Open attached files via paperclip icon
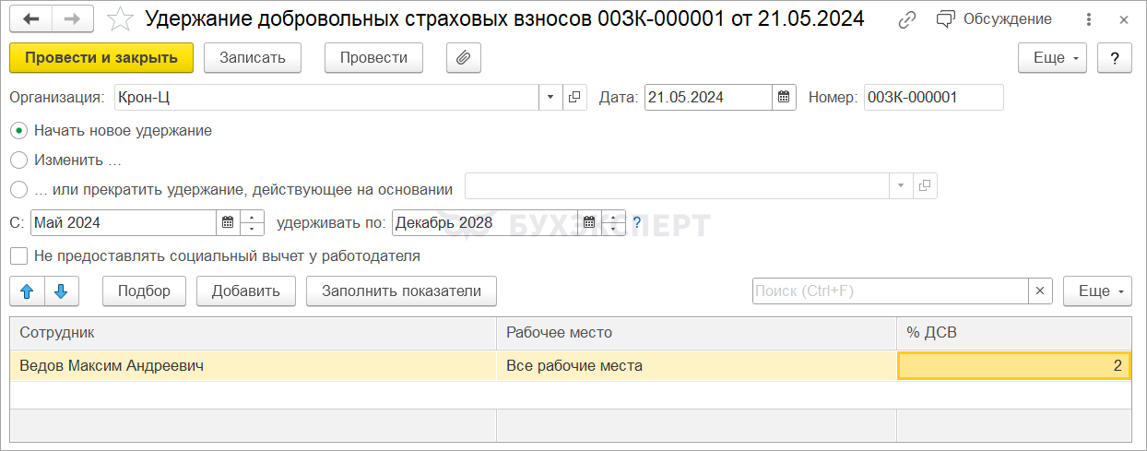Image resolution: width=1147 pixels, height=451 pixels. click(x=464, y=57)
